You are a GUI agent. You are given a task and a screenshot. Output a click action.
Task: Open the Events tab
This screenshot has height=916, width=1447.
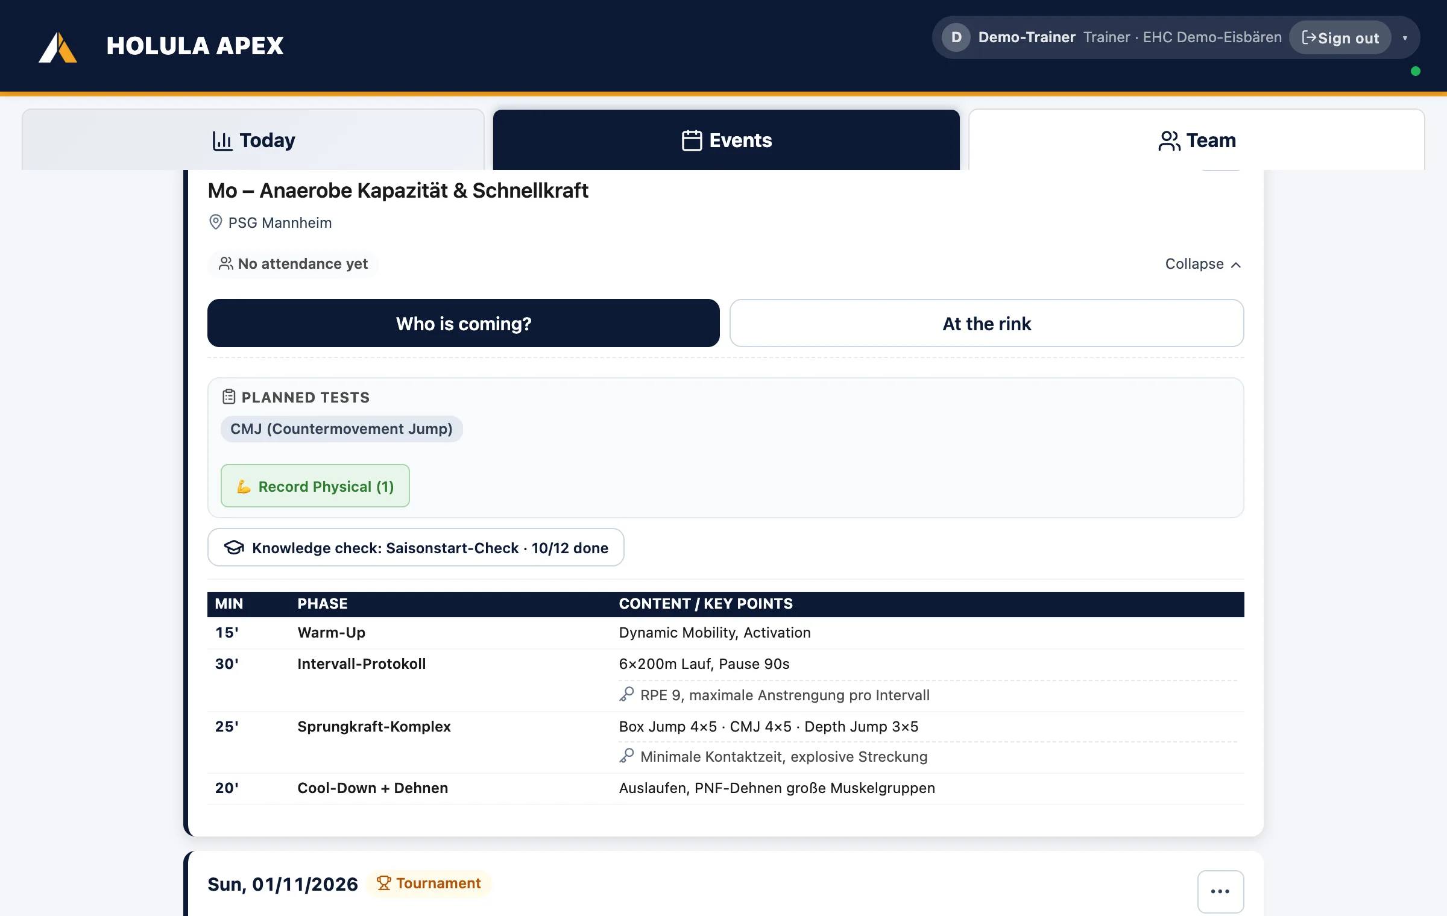click(726, 140)
